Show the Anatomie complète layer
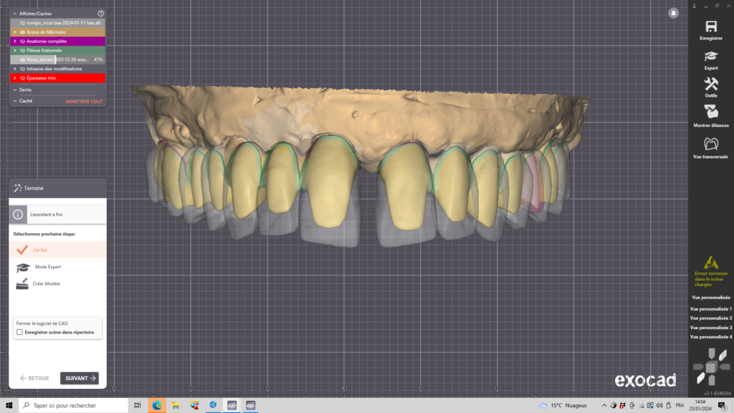This screenshot has width=734, height=413. click(x=23, y=42)
